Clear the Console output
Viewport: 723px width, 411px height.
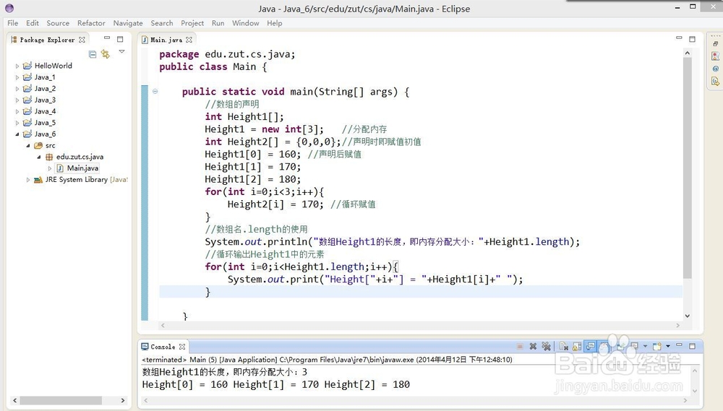click(x=564, y=347)
